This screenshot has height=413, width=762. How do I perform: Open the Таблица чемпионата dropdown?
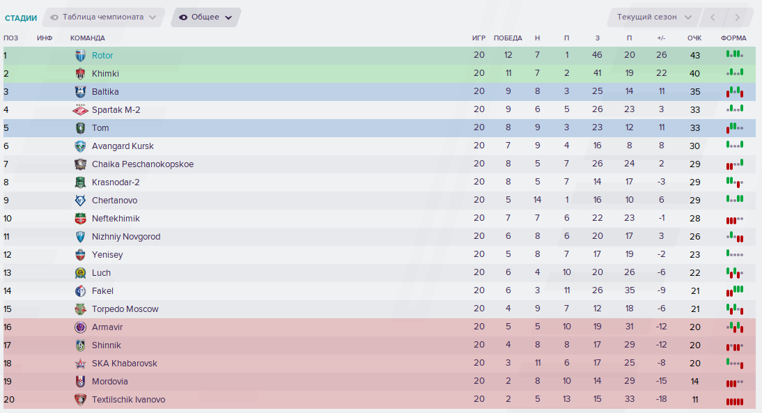point(104,17)
